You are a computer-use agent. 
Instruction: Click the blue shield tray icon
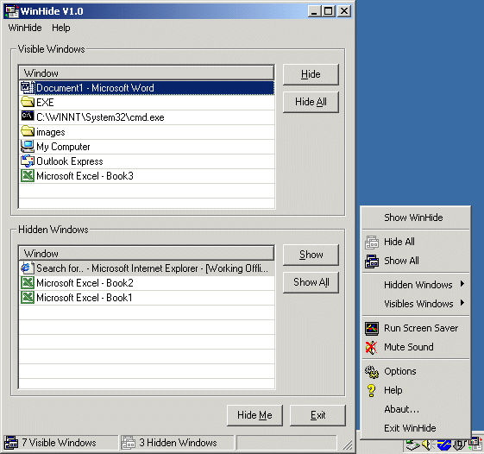coord(444,445)
